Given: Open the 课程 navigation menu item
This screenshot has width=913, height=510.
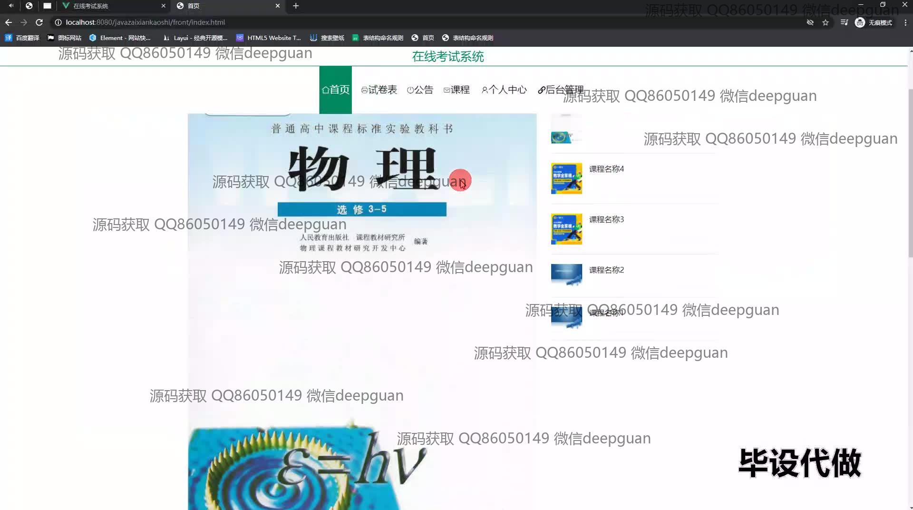Looking at the screenshot, I should pos(456,89).
